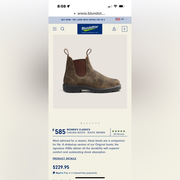Screen dimensions: 180x180
Task: Tap the www.blundst... address bar
Action: [90, 13]
